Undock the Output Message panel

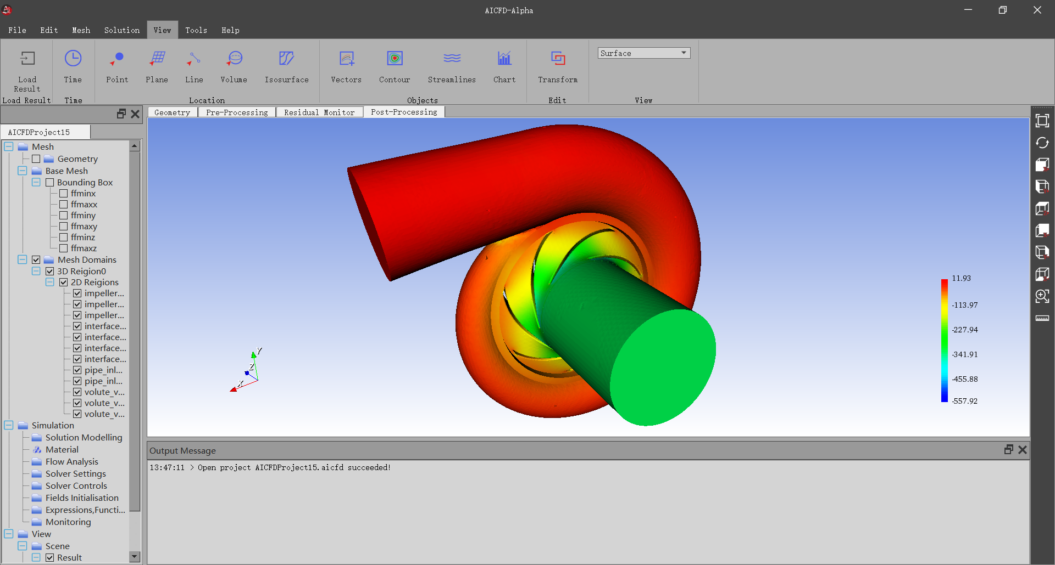pos(1009,449)
